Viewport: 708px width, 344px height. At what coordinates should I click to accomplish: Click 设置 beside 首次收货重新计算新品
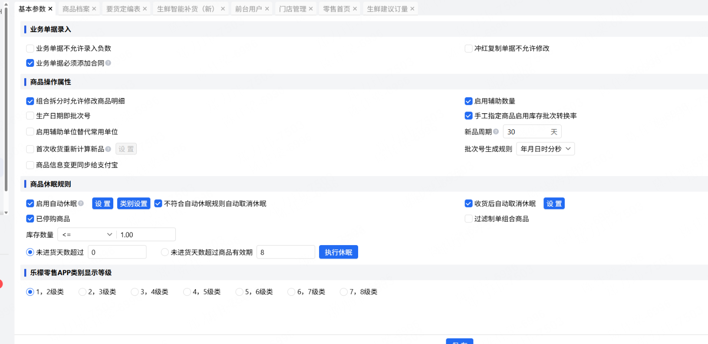[126, 149]
